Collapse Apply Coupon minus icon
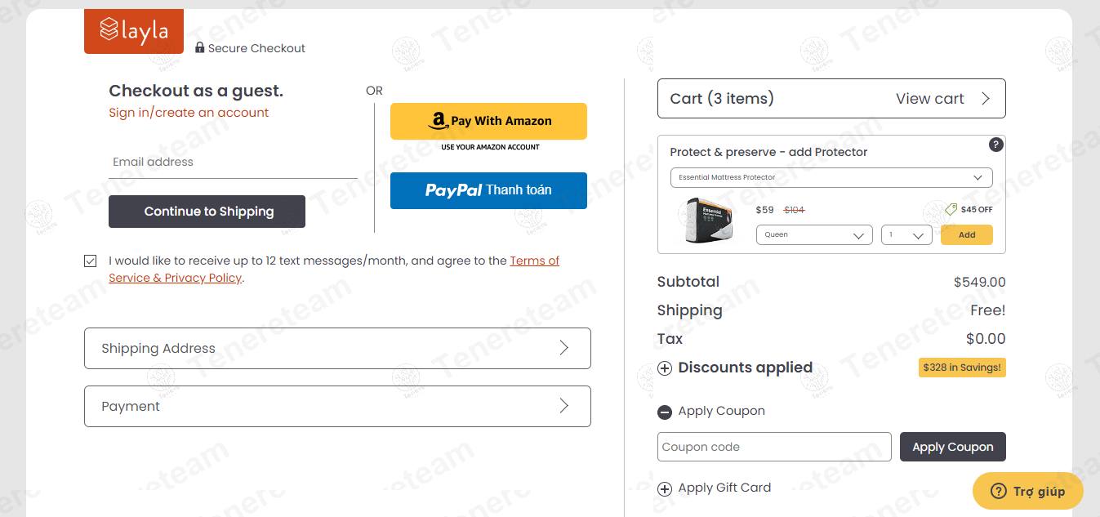Viewport: 1100px width, 517px height. (x=665, y=412)
